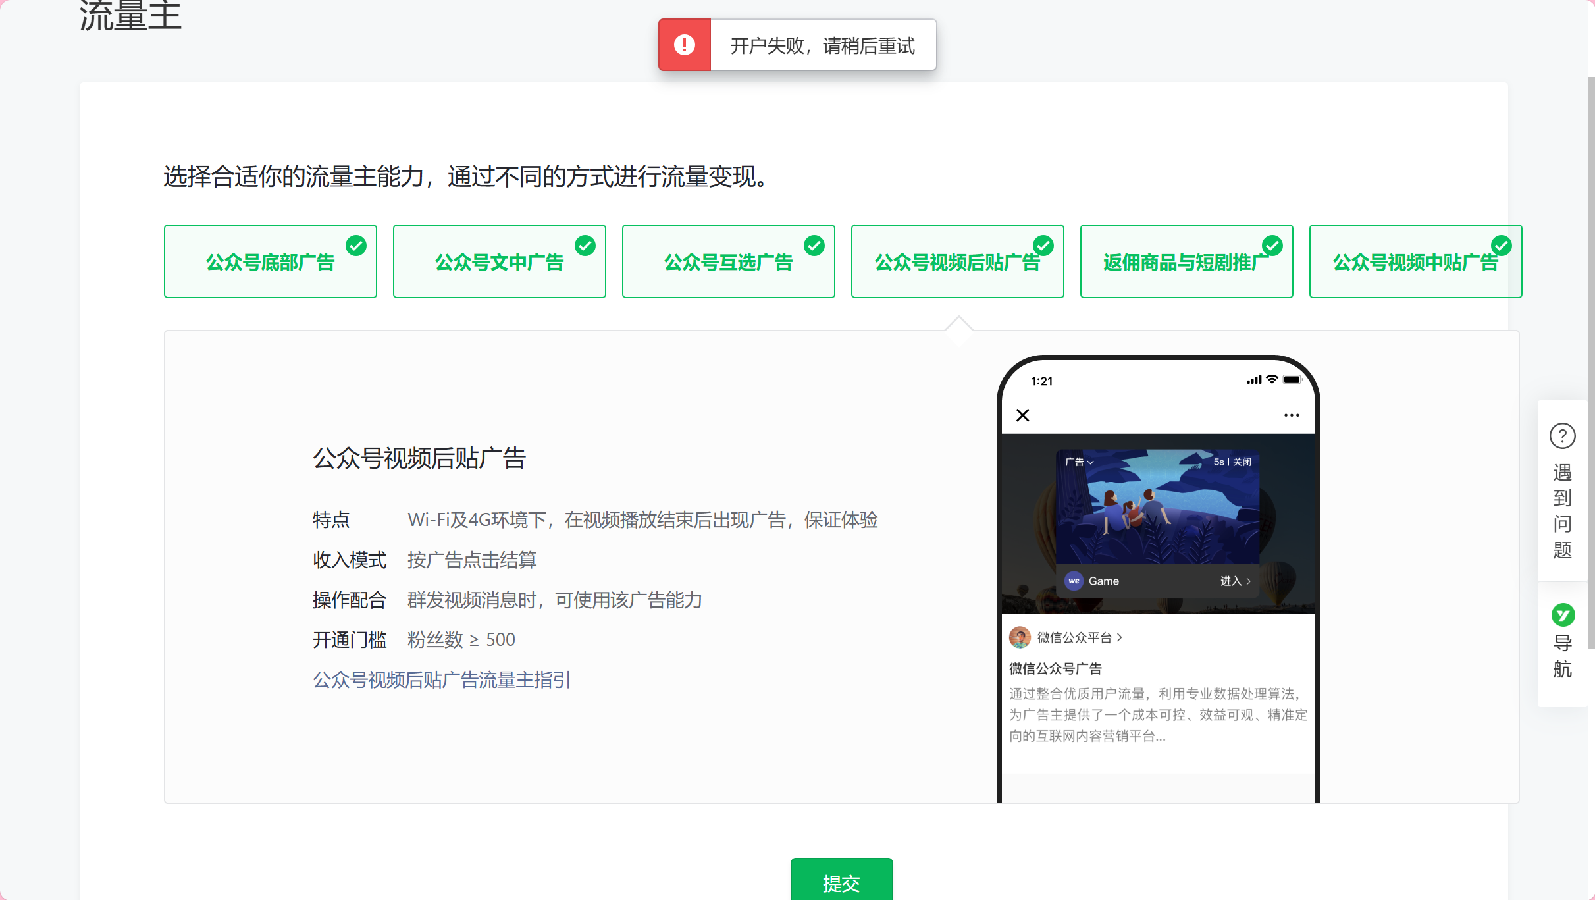
Task: Click the 开户失败，请稍后重试 message text
Action: [x=822, y=45]
